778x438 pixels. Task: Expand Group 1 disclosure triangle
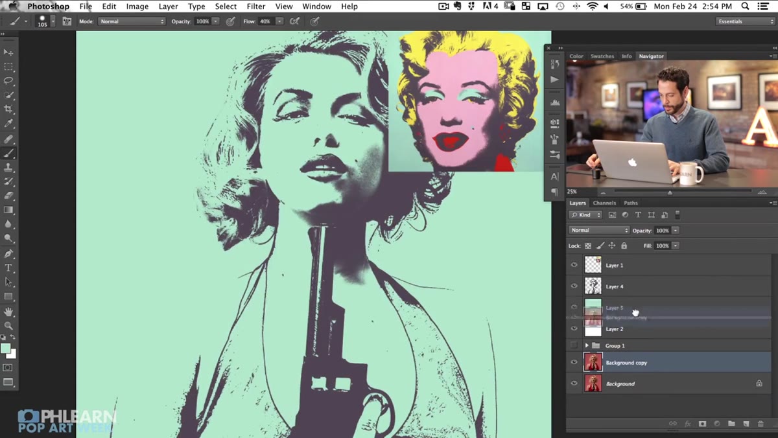tap(587, 345)
